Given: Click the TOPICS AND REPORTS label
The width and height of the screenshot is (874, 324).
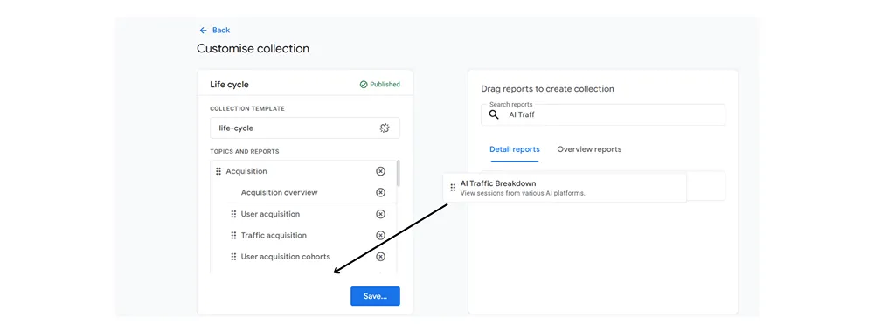Looking at the screenshot, I should click(245, 151).
